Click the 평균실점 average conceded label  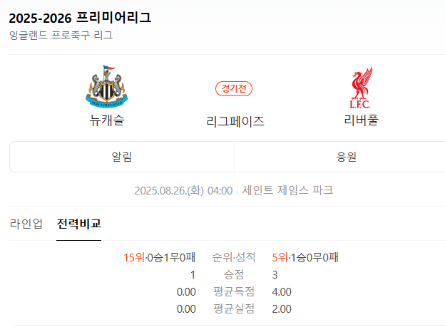click(234, 308)
